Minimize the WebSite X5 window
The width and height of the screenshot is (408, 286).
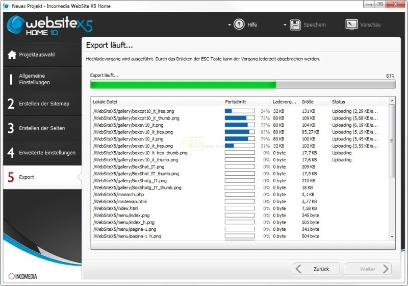click(369, 5)
